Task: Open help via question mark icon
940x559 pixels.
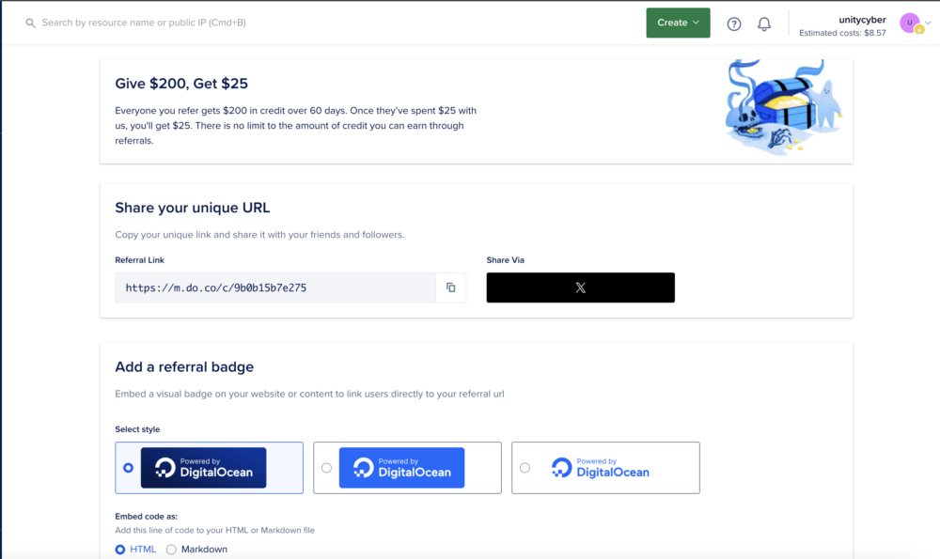Action: (x=734, y=23)
